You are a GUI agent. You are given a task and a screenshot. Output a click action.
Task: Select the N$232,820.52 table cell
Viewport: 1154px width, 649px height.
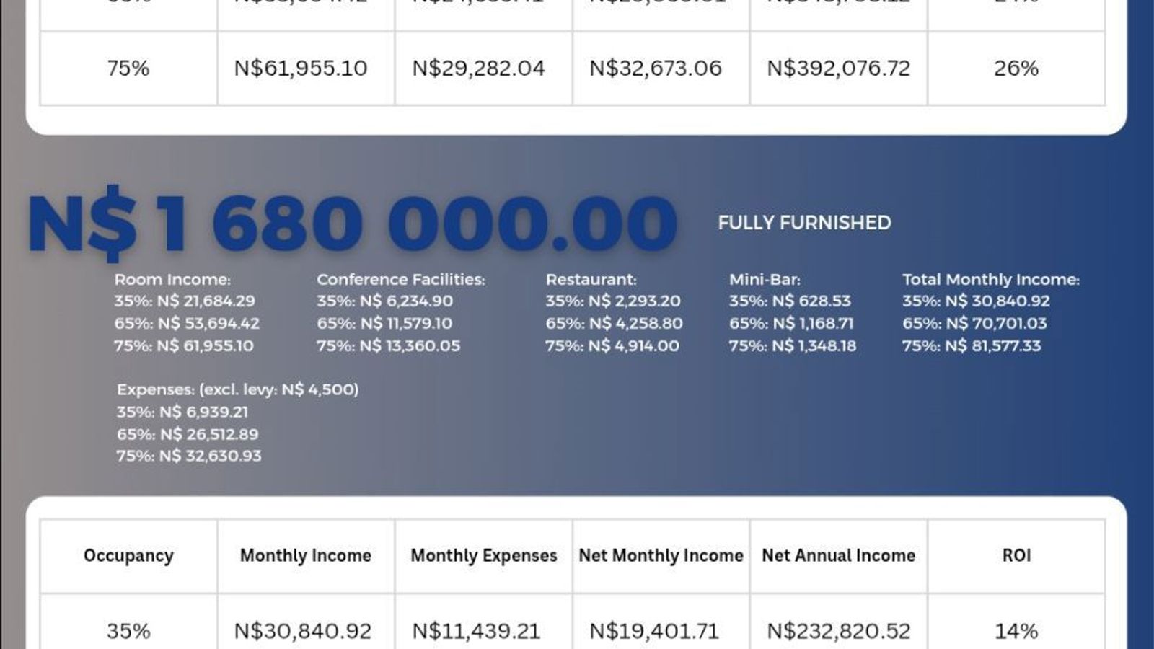point(838,631)
